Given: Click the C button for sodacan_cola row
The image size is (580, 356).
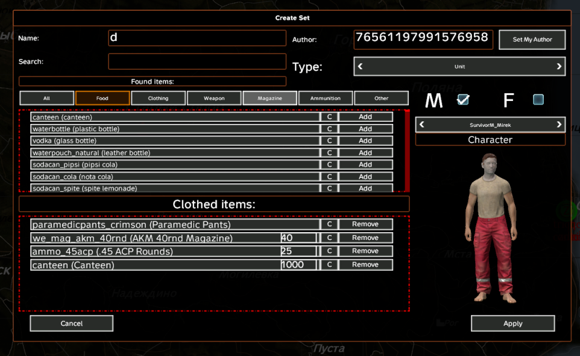Looking at the screenshot, I should click(329, 177).
